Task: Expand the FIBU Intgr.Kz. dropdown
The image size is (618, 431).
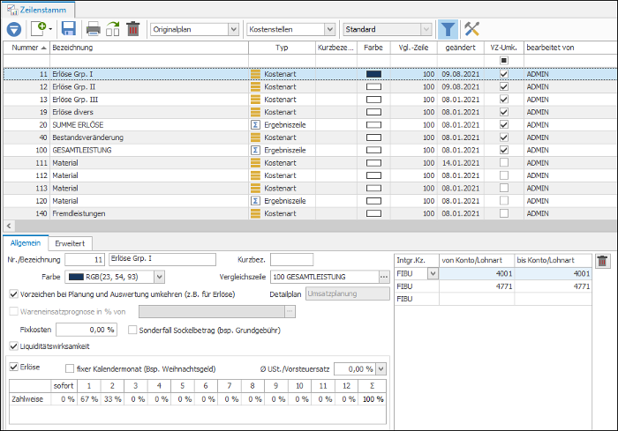Action: (433, 273)
